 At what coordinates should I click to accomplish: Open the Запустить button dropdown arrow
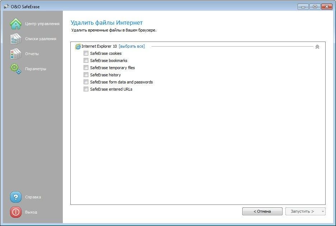point(323,211)
